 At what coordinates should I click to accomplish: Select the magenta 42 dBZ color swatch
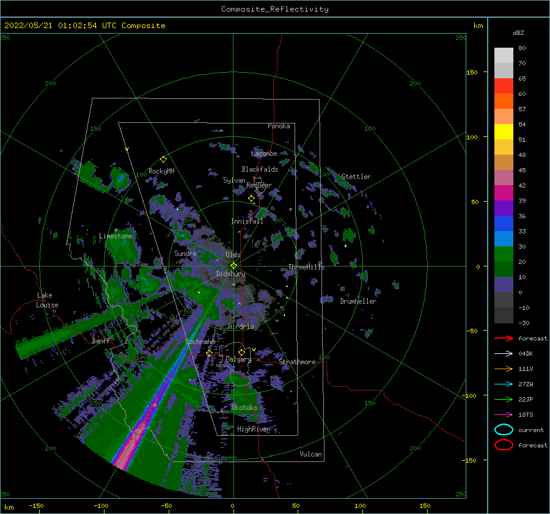pos(504,193)
